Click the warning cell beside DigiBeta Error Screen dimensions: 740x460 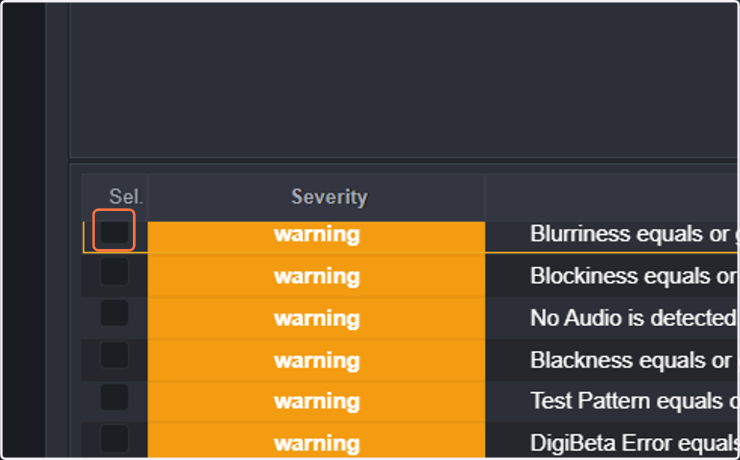point(316,441)
